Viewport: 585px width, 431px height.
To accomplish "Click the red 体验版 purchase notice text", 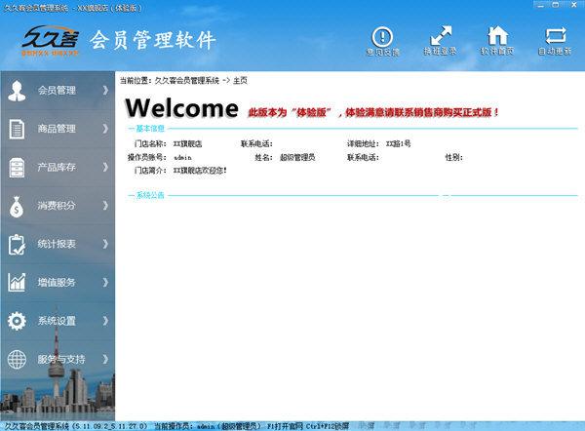I will pyautogui.click(x=373, y=112).
